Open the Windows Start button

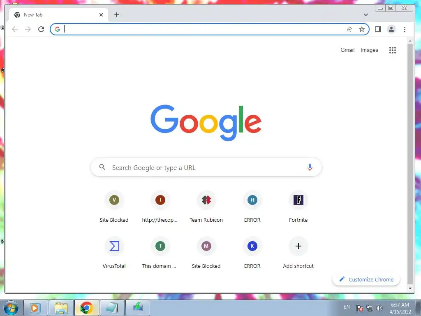11,308
